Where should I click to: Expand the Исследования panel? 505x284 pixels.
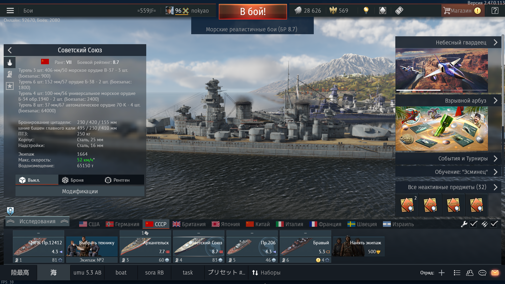(x=37, y=221)
